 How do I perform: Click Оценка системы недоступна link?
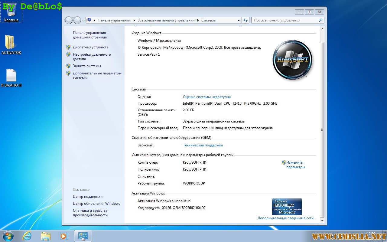point(207,97)
